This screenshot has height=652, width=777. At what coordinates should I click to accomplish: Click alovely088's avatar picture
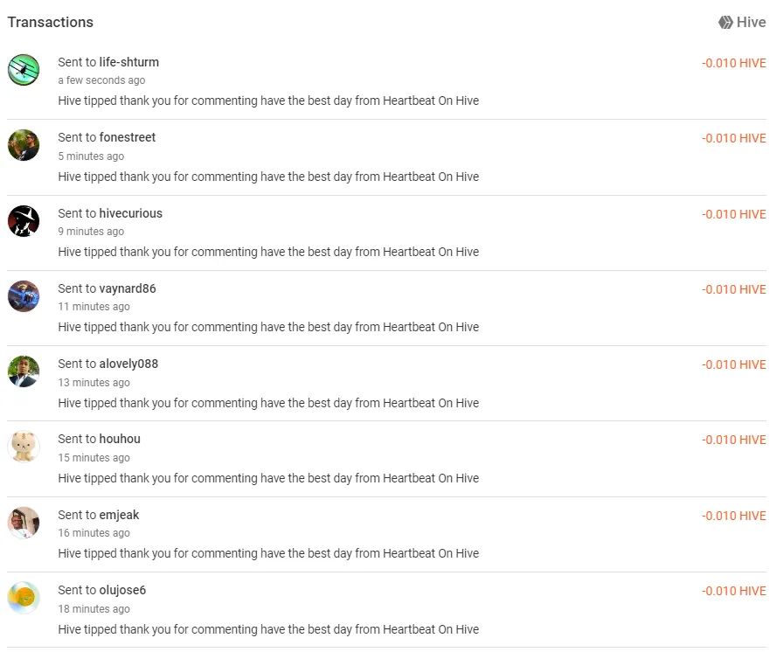point(24,371)
